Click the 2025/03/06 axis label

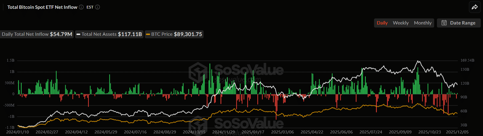coord(282,132)
